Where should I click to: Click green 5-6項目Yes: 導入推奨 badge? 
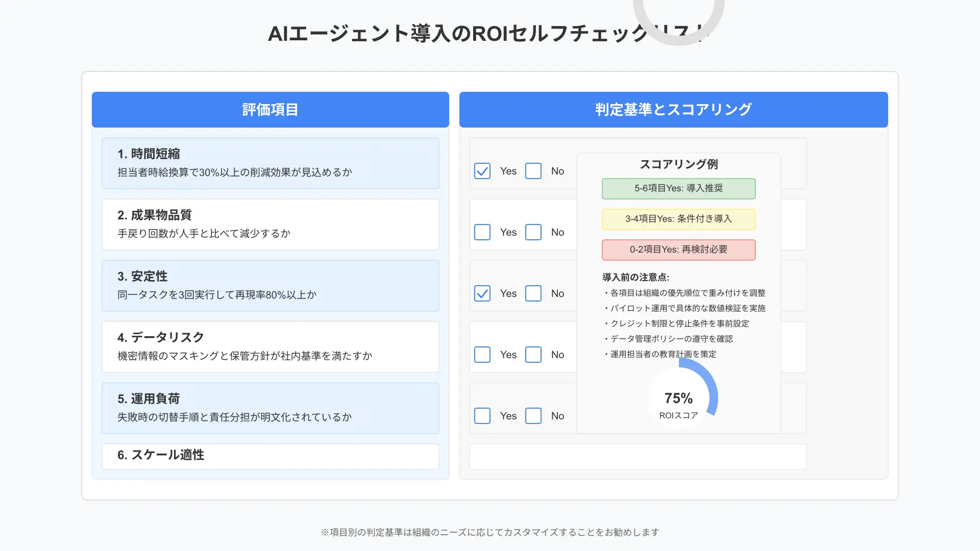tap(679, 189)
